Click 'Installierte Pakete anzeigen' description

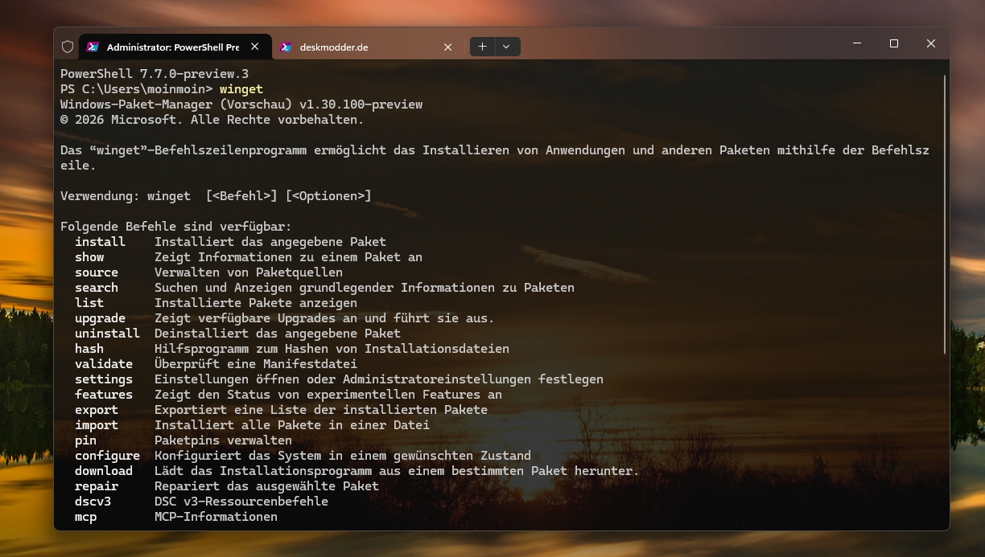[256, 303]
